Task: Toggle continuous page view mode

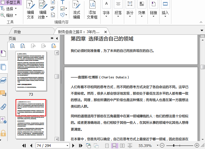Action: tap(114, 145)
